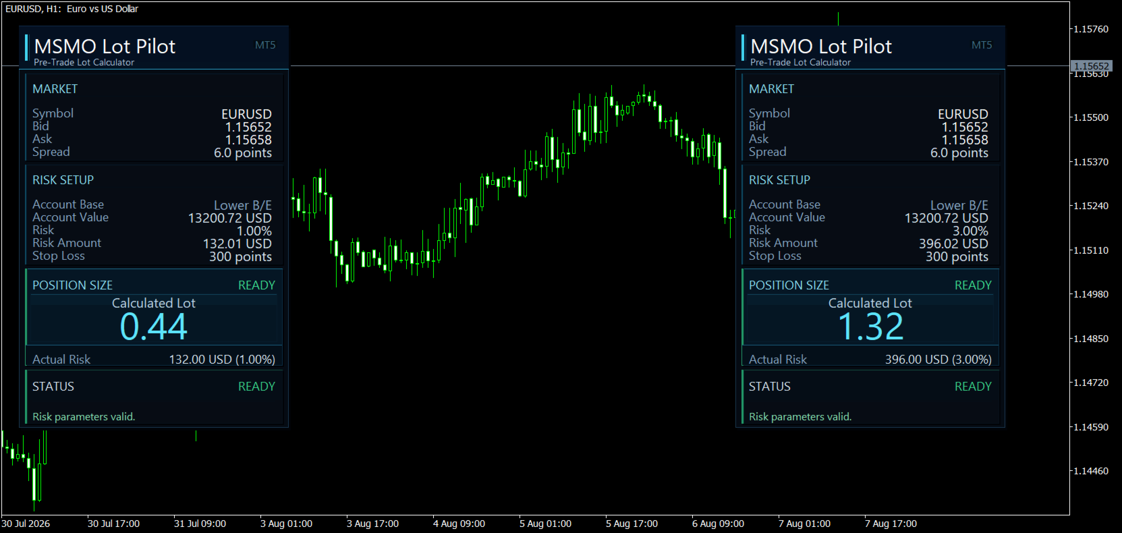Click the 7 Aug 17:00 label on time axis
The image size is (1122, 533).
click(x=891, y=524)
